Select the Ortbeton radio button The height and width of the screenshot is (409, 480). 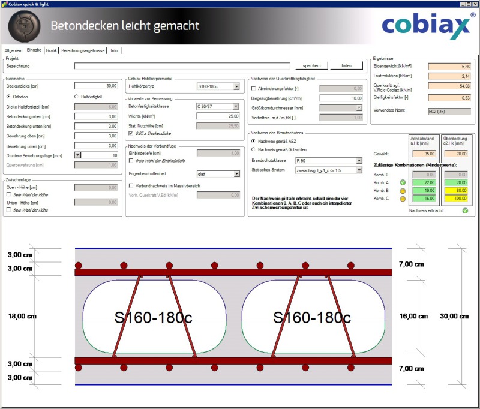click(8, 97)
